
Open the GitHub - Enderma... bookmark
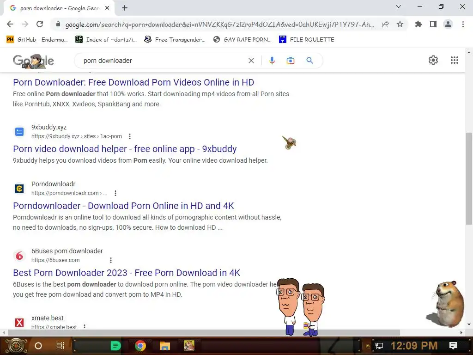coord(37,40)
